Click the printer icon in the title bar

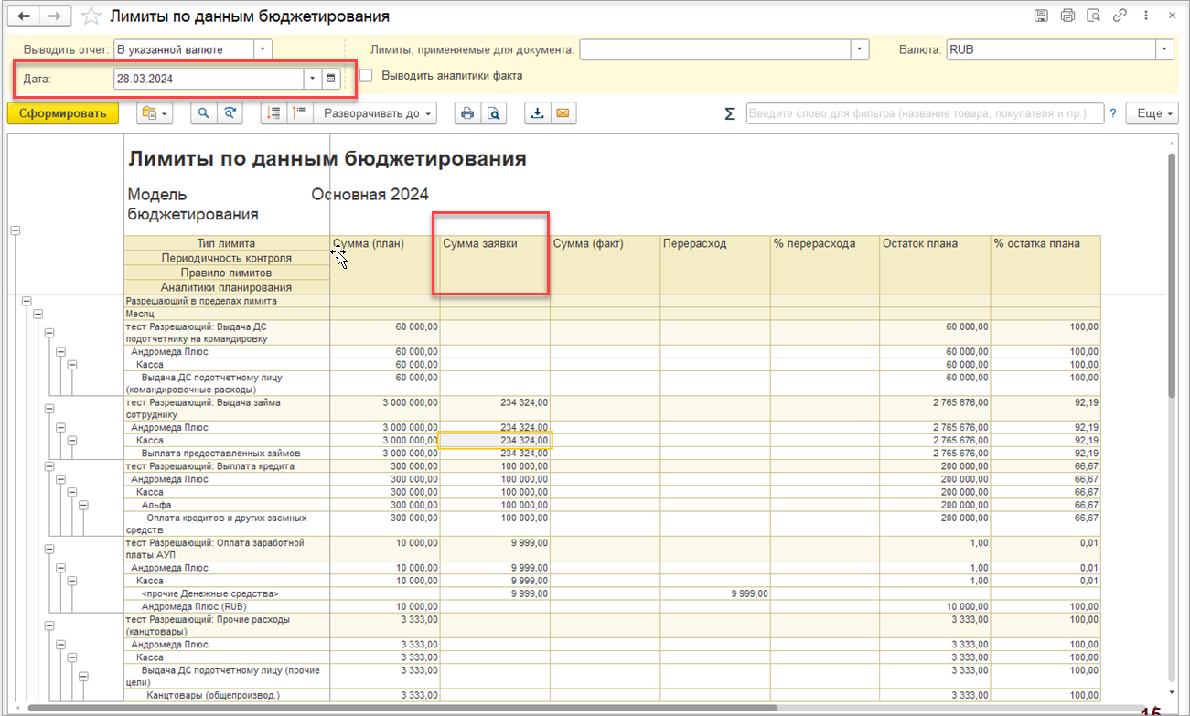[x=1067, y=16]
